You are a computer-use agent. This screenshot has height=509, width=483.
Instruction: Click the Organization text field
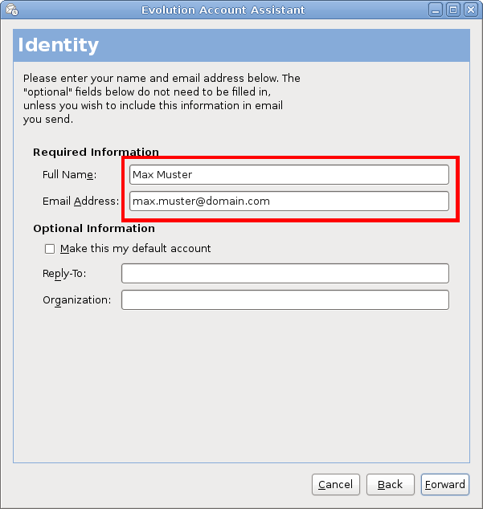284,300
